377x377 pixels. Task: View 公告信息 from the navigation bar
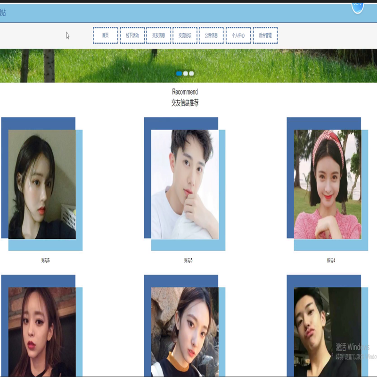(x=211, y=36)
